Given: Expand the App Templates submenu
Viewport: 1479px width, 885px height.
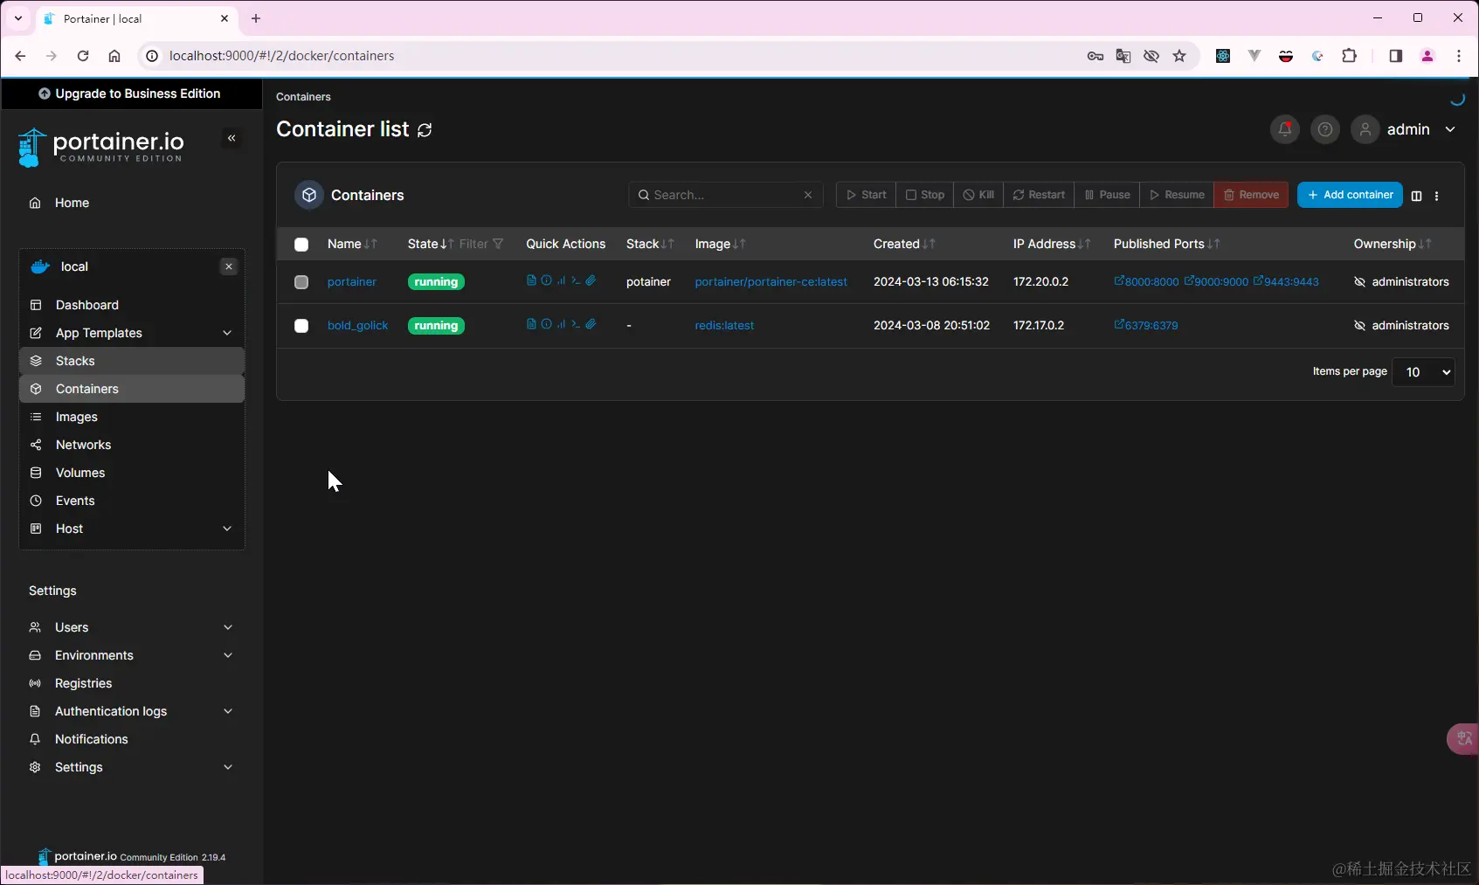Looking at the screenshot, I should [227, 333].
